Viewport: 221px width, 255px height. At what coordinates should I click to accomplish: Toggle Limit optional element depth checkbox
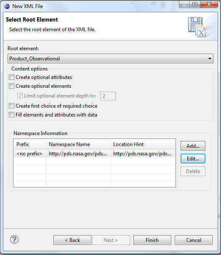[20, 95]
